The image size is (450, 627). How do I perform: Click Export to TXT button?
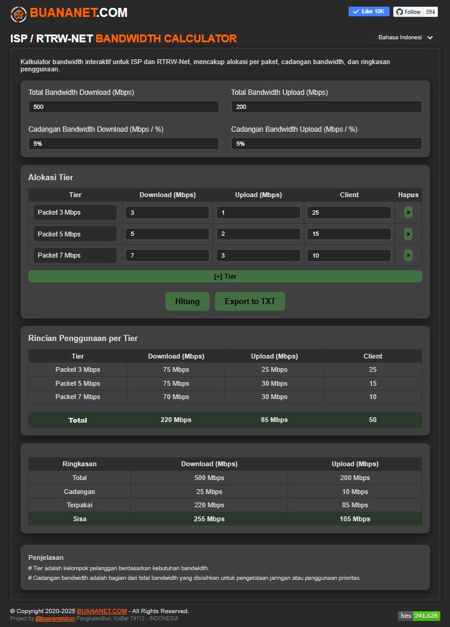coord(250,302)
